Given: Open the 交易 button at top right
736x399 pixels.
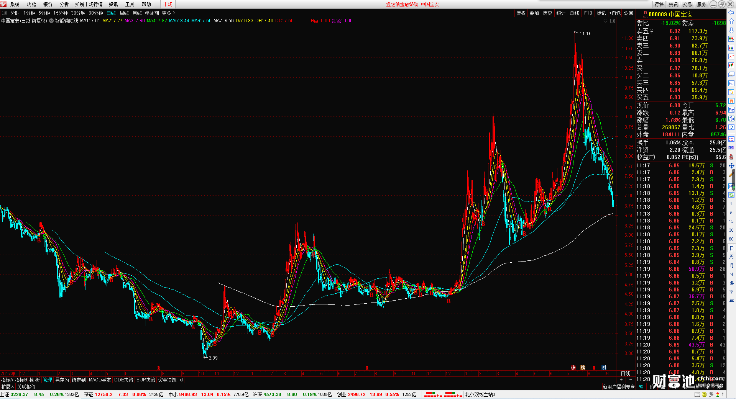Looking at the screenshot, I should tap(688, 4).
